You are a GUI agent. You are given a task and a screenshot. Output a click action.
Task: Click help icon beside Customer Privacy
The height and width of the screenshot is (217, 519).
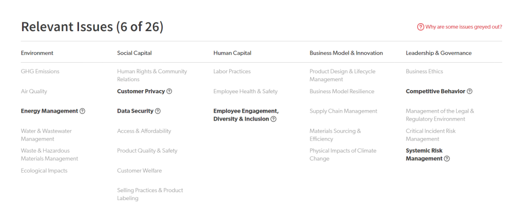(x=169, y=91)
